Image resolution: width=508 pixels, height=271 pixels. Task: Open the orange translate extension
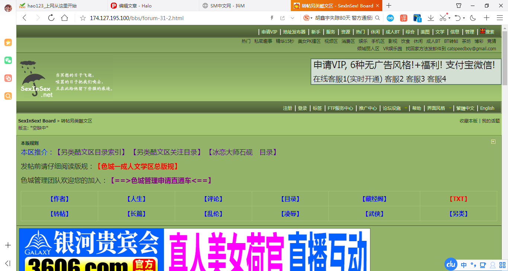403,18
